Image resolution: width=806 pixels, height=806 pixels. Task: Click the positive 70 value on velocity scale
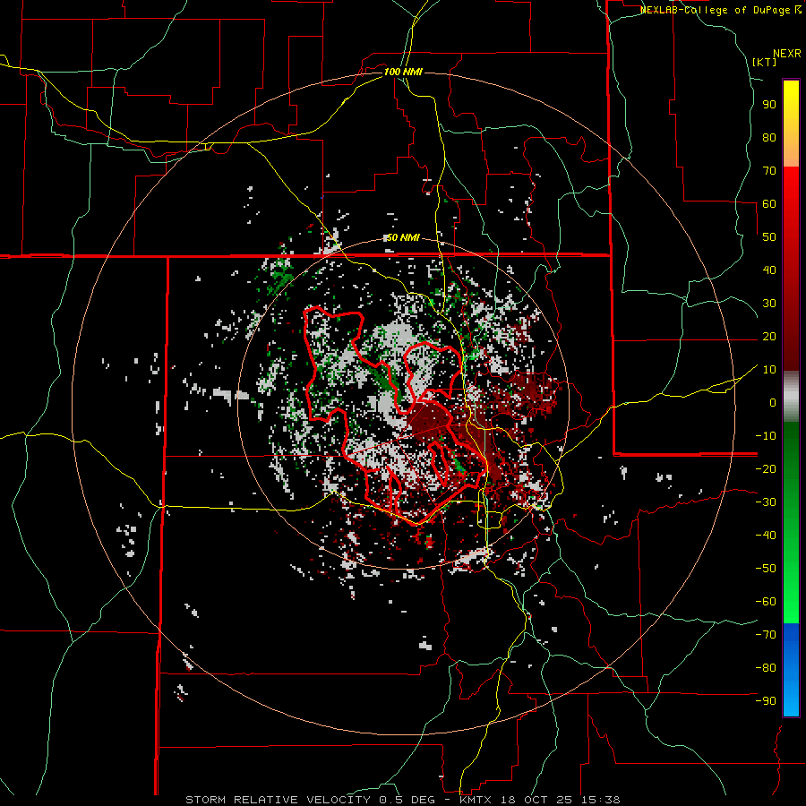(x=769, y=171)
